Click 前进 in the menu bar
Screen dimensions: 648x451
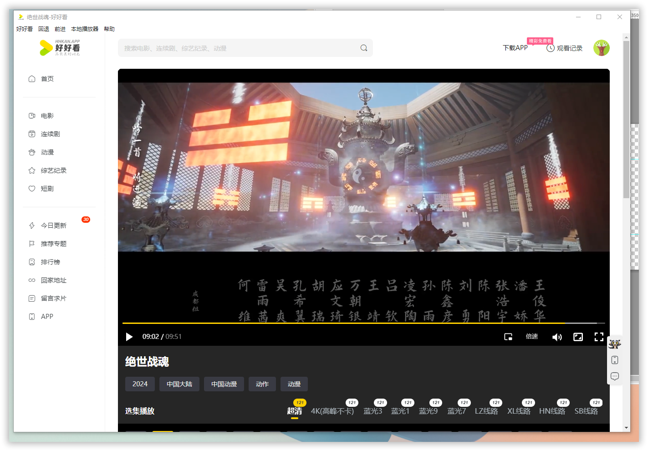tap(60, 29)
